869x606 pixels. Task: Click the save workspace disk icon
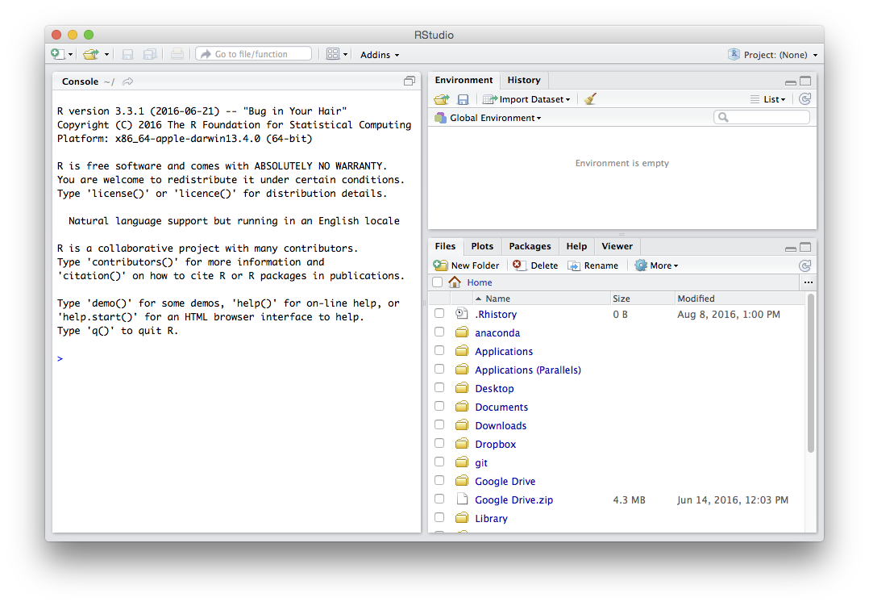click(463, 99)
